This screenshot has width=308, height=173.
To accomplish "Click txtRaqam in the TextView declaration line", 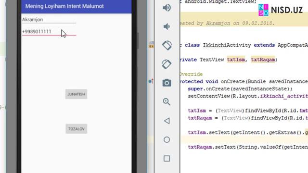I will [x=263, y=60].
